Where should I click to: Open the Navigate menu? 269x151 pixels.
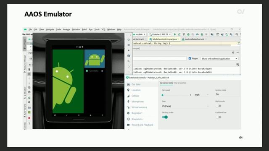[x=50, y=29]
